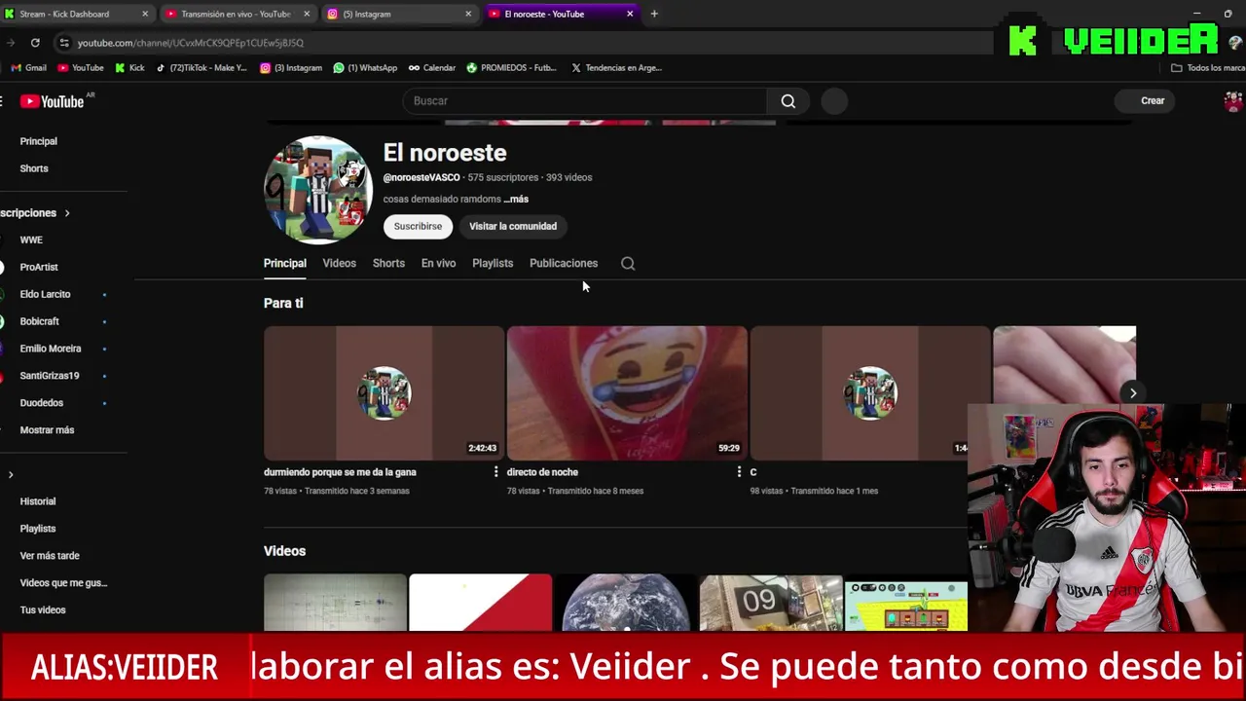Reload the page with refresh icon
The height and width of the screenshot is (701, 1246).
click(35, 43)
